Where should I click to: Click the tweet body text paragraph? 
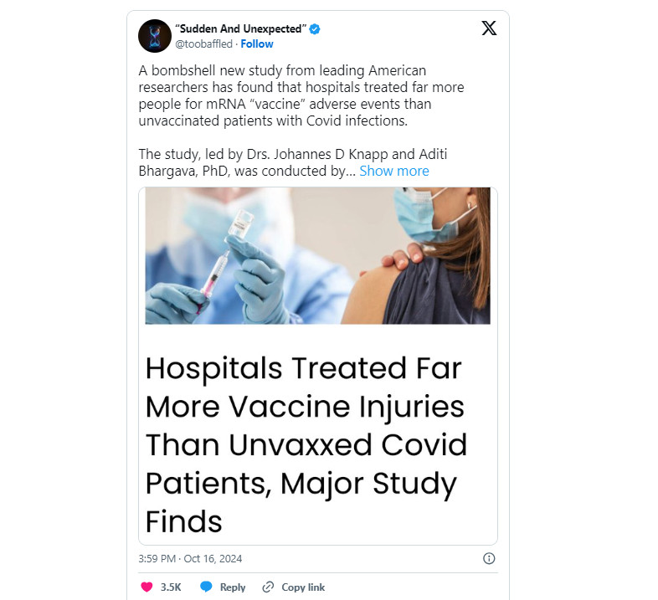pyautogui.click(x=301, y=95)
